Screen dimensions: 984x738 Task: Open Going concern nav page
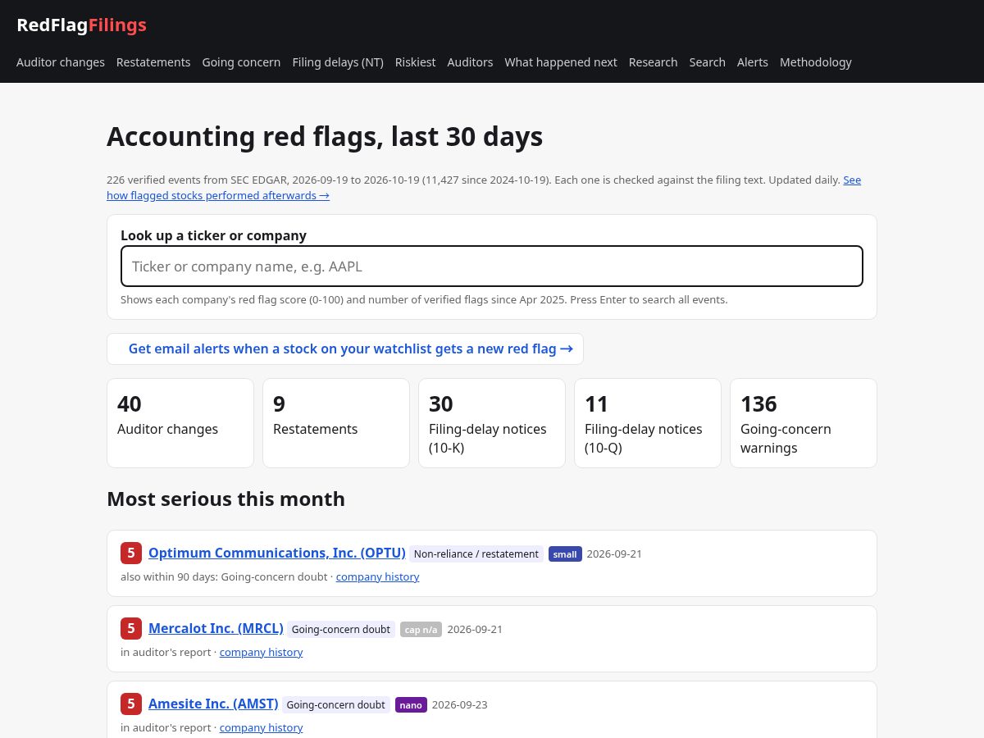241,62
